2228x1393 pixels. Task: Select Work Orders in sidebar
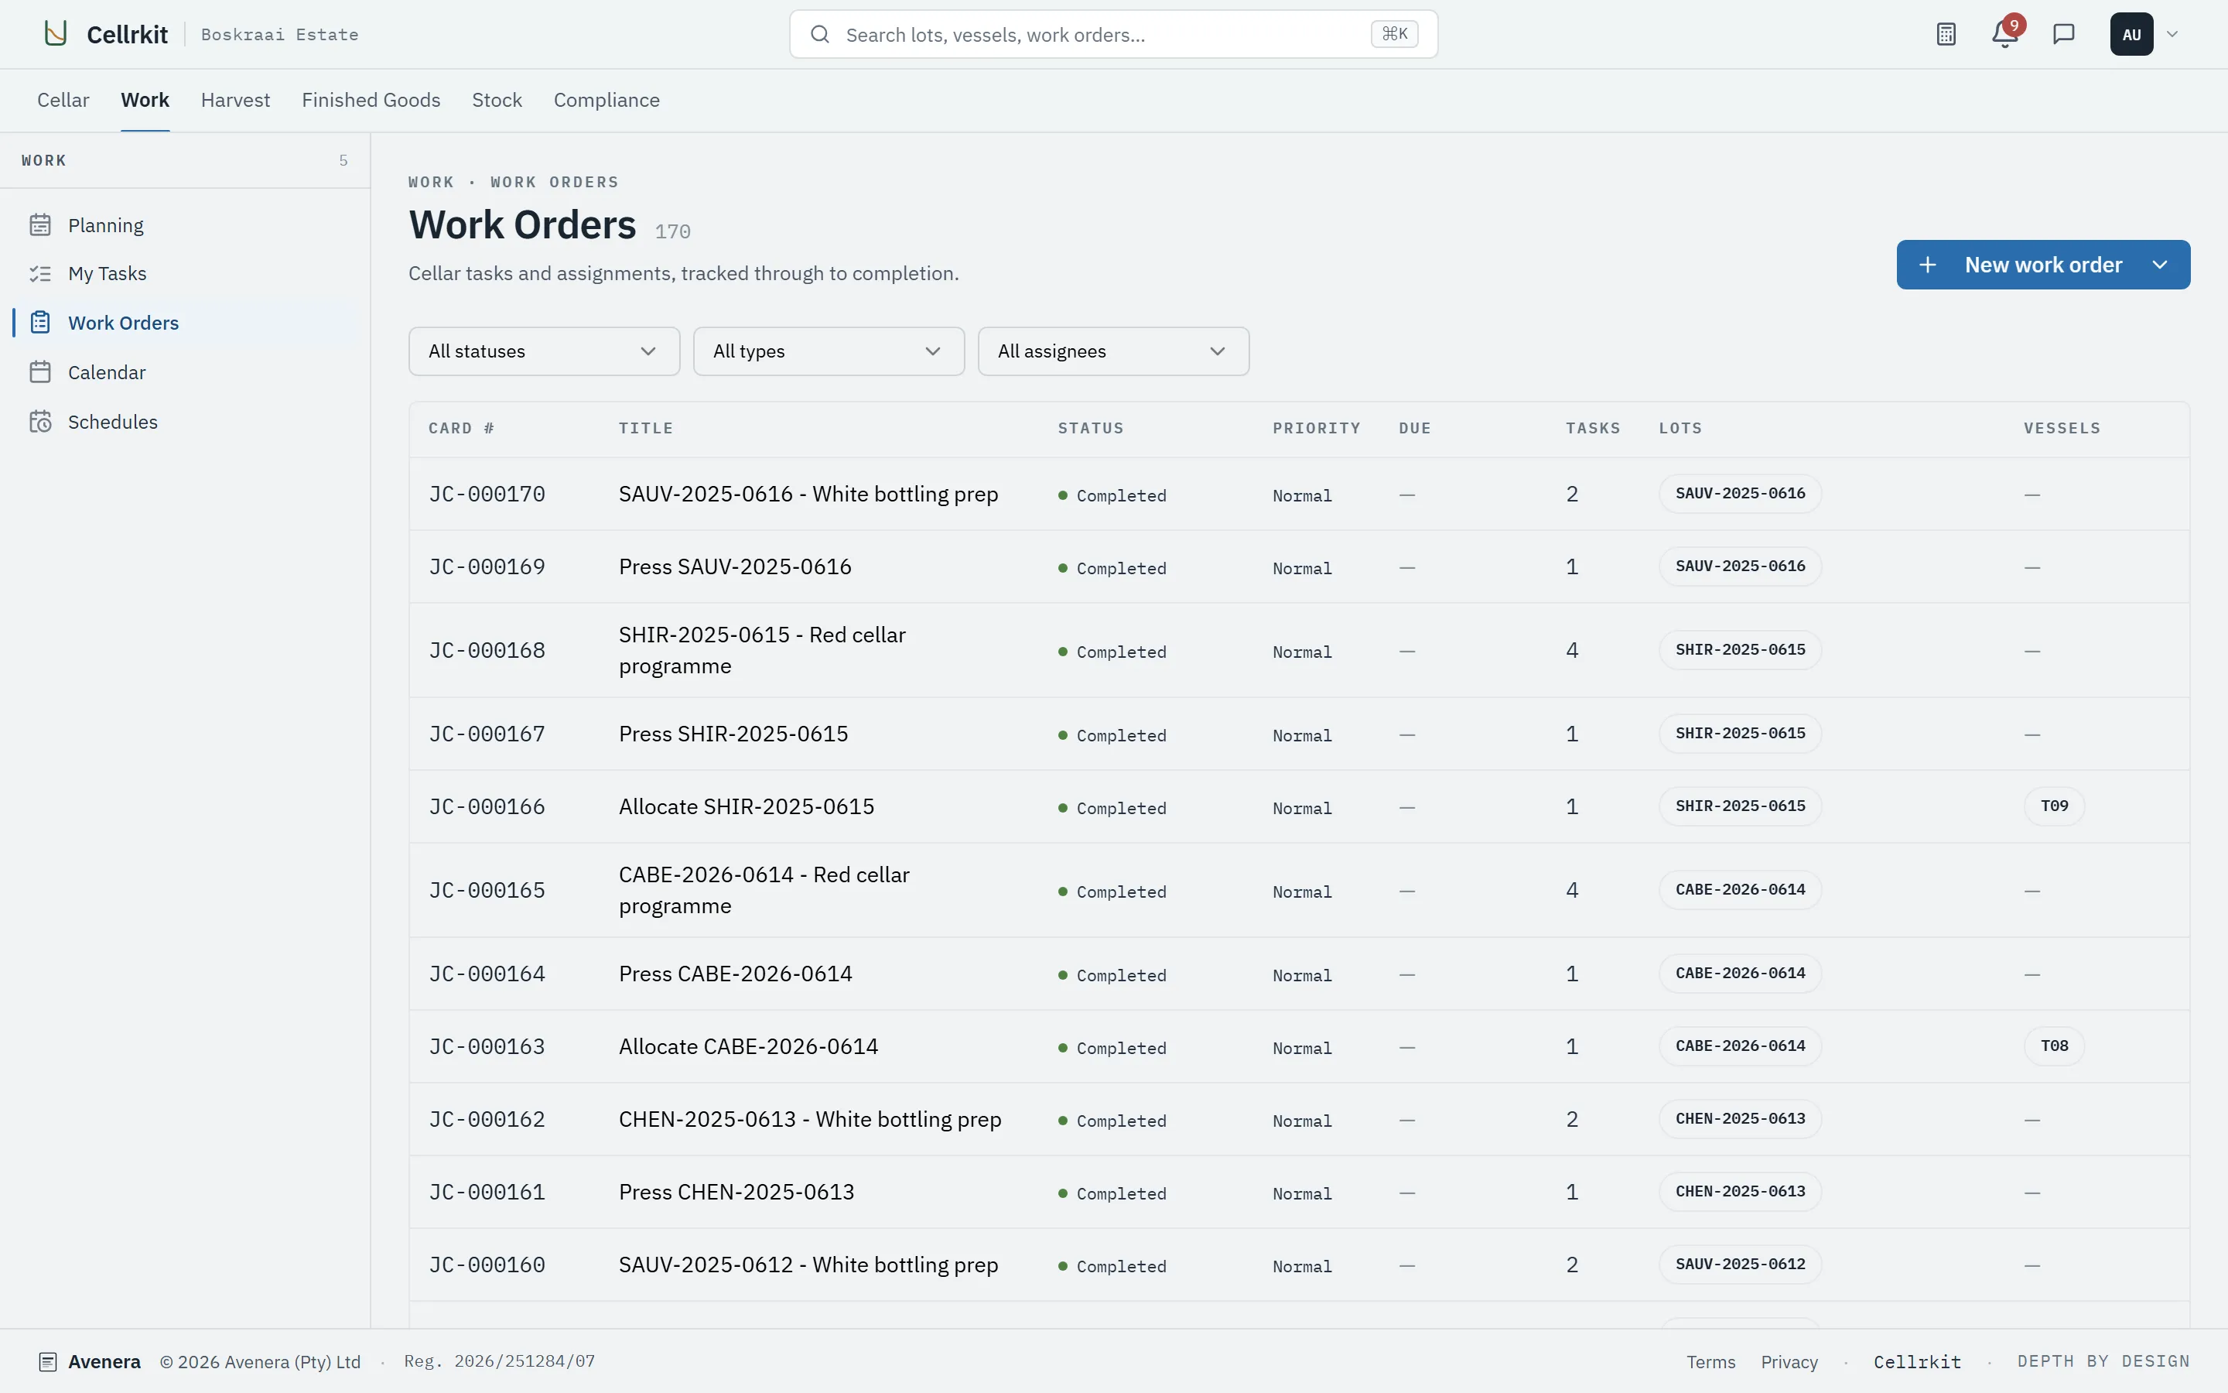(185, 323)
